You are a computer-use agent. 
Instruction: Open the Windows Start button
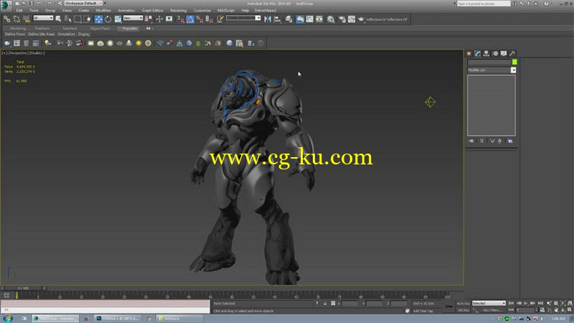tap(8, 319)
